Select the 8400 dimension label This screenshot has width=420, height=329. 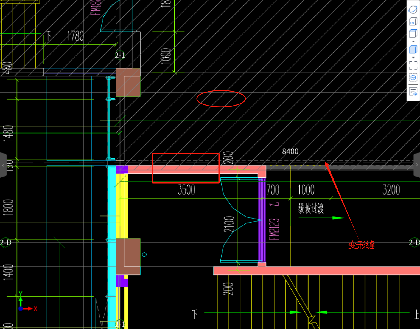point(290,151)
